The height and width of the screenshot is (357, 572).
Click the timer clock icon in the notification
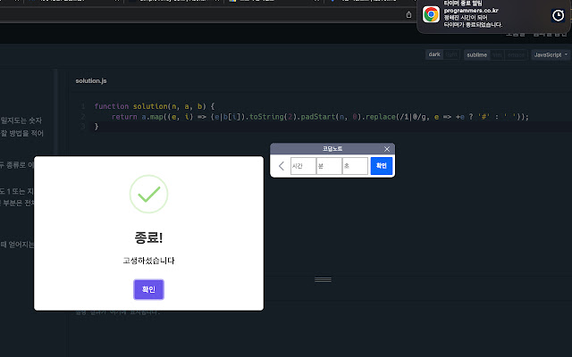pos(558,14)
